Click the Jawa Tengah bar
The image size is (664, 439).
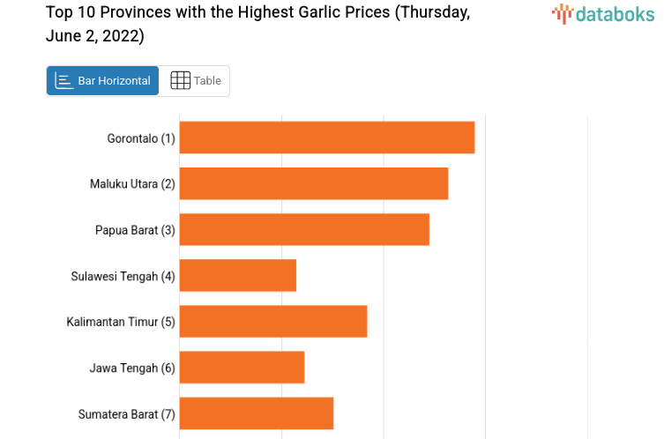click(x=242, y=367)
